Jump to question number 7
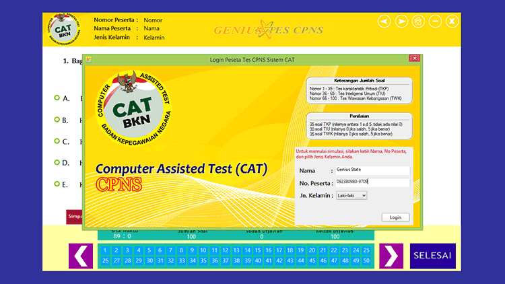The image size is (505, 284). point(171,250)
